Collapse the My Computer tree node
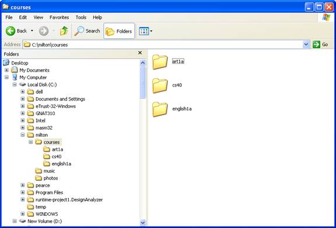 coord(6,77)
